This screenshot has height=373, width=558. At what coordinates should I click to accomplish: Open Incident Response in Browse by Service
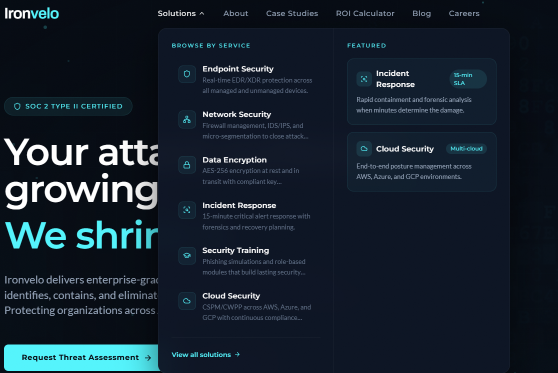tap(246, 216)
